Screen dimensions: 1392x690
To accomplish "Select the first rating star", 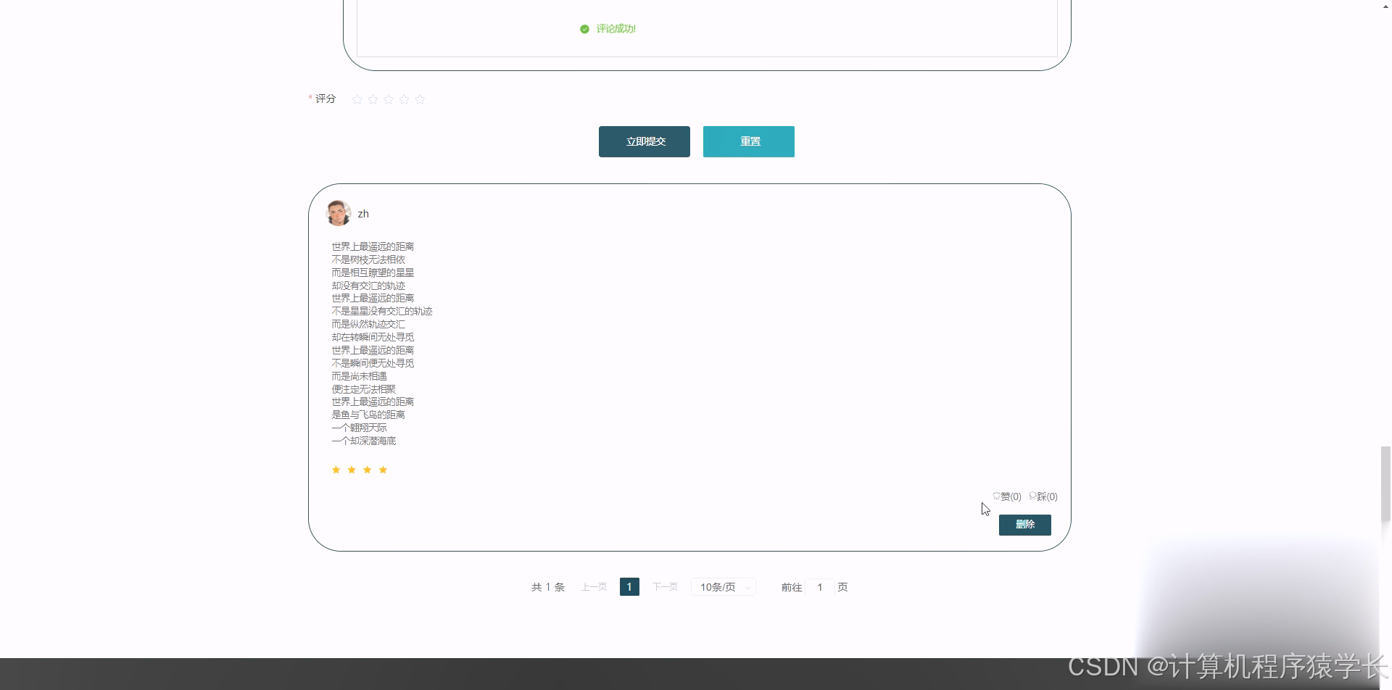I will [357, 99].
